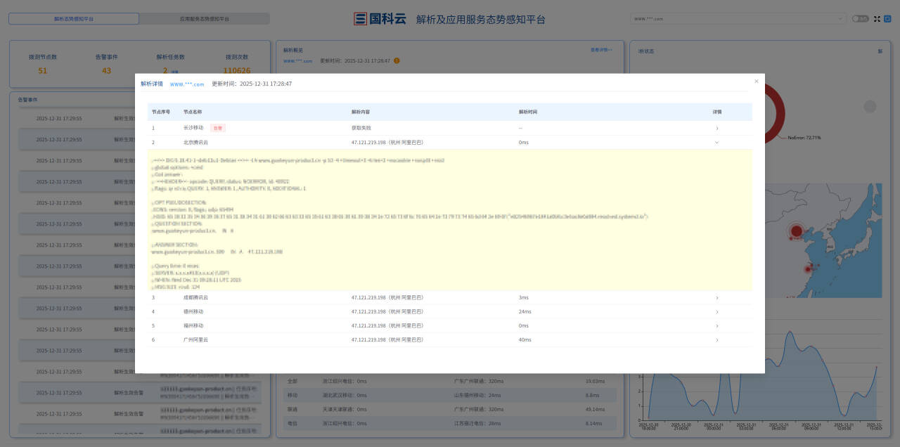The image size is (900, 447).
Task: Switch to 解析态势感知平台 tab
Action: [74, 19]
